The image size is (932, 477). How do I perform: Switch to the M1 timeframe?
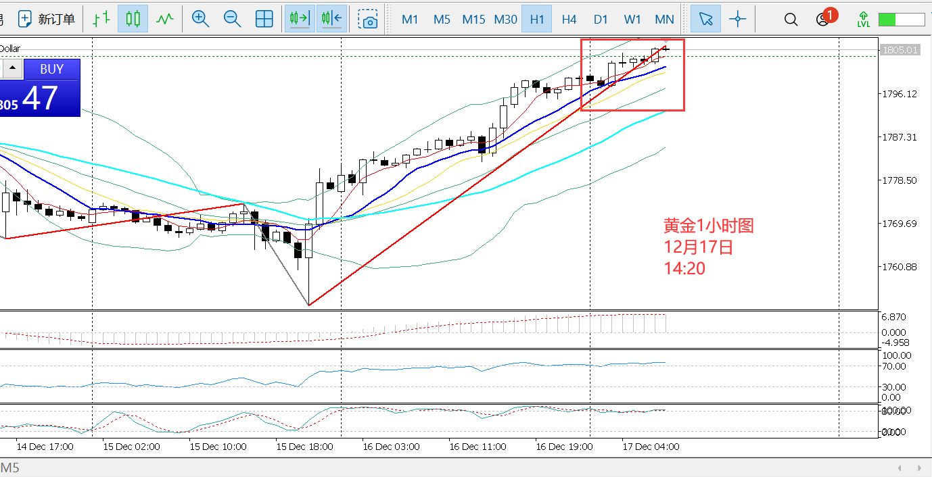410,19
